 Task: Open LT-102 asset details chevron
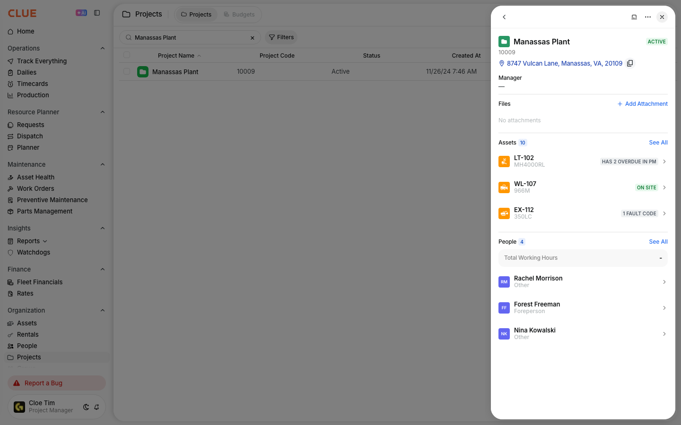(664, 161)
